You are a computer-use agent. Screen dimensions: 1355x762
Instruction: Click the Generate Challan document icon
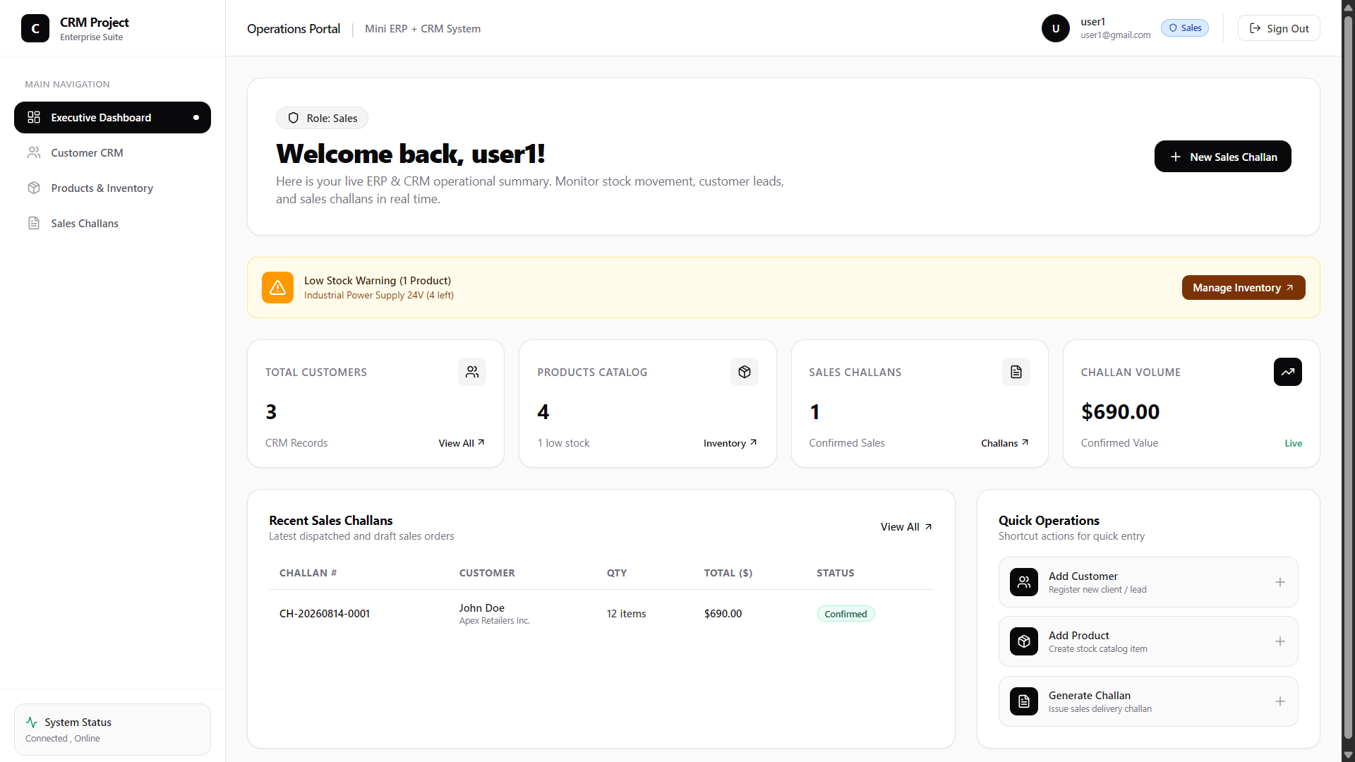(1024, 701)
